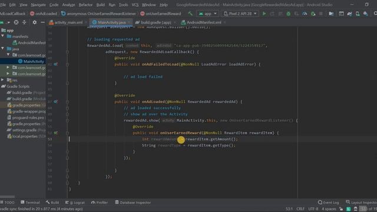Open the VCS menu
Viewport: 377px width, 212px height.
[x=135, y=5]
